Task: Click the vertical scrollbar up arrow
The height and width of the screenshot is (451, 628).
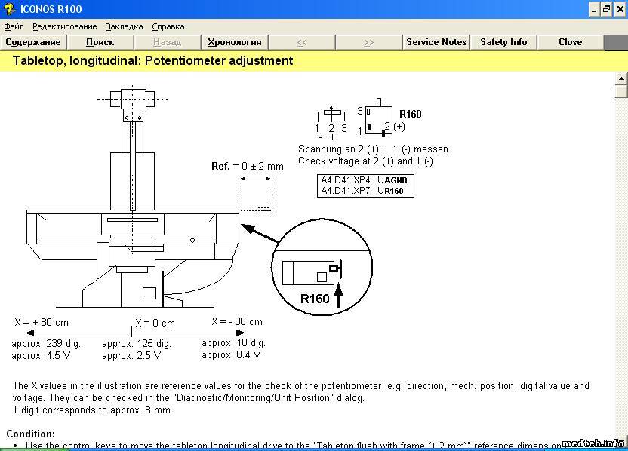Action: point(621,78)
